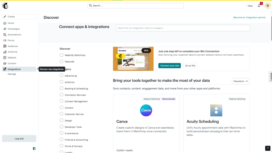The width and height of the screenshot is (272, 153).
Task: Click the Upgrade button
Action: point(19,139)
